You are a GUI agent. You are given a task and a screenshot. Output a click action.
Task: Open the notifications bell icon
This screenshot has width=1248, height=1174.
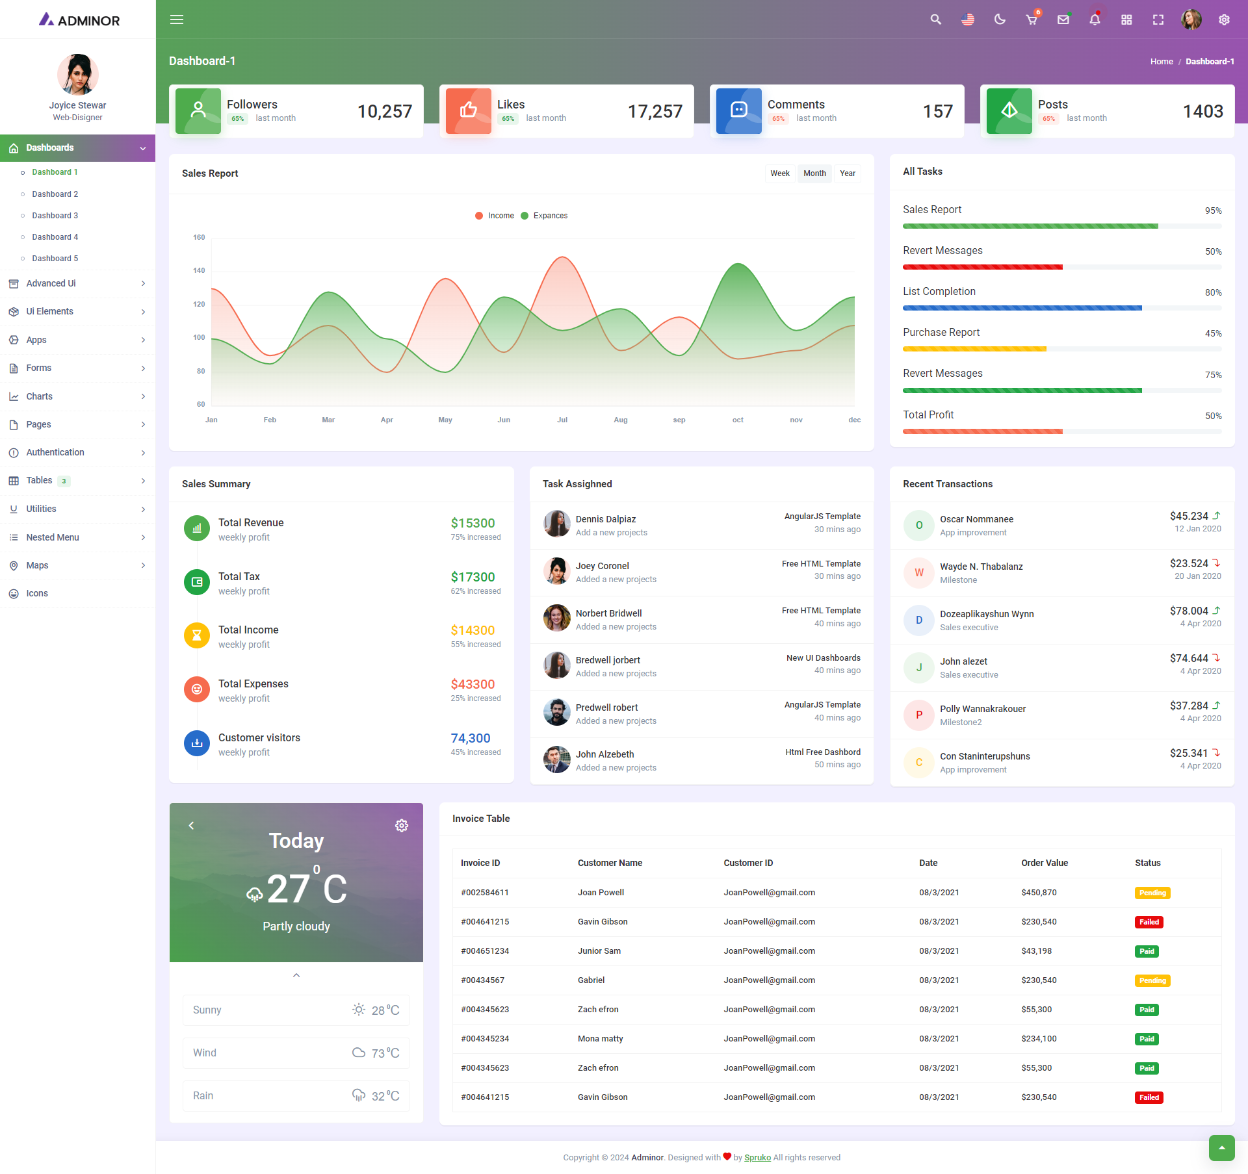click(1095, 19)
